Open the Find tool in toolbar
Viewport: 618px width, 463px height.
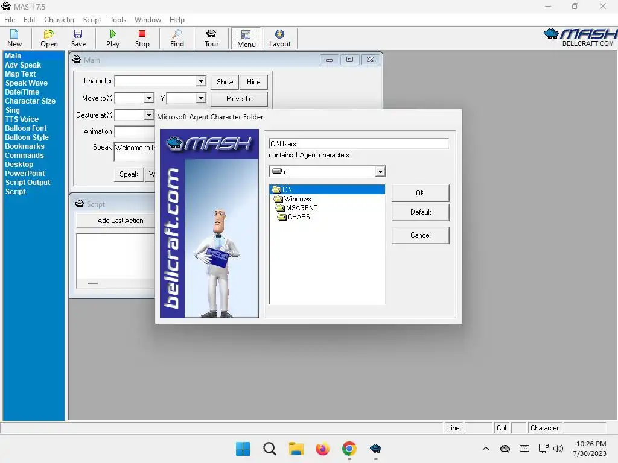click(x=177, y=38)
